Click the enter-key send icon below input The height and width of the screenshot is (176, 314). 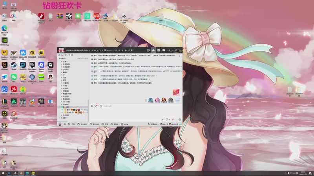pos(162,120)
